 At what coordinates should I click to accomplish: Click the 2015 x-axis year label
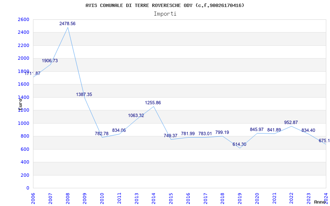point(171,199)
